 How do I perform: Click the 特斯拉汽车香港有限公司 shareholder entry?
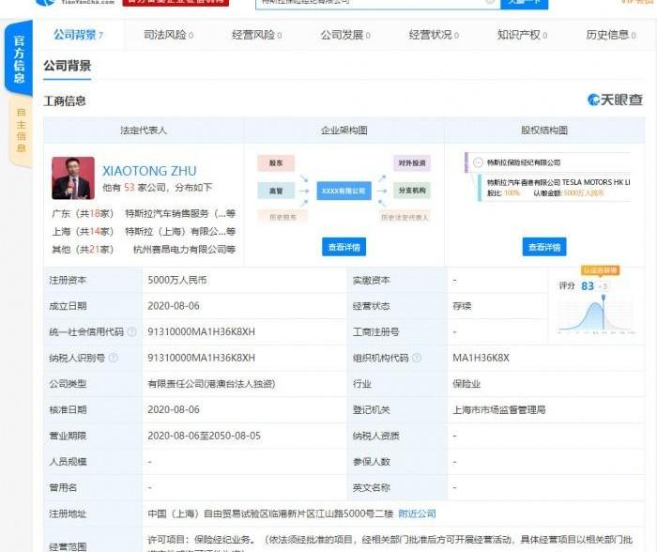point(558,182)
